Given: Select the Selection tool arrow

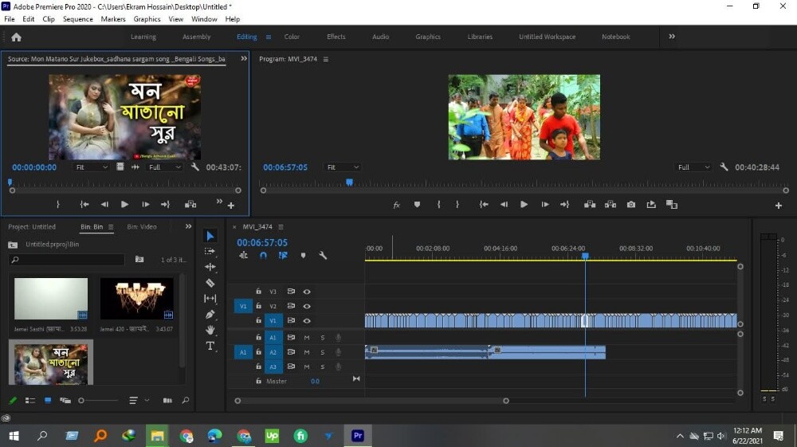Looking at the screenshot, I should coord(210,236).
